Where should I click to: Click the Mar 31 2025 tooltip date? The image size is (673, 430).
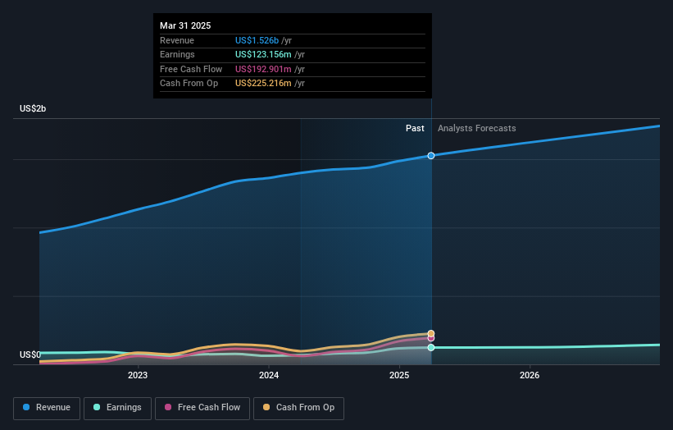coord(185,25)
